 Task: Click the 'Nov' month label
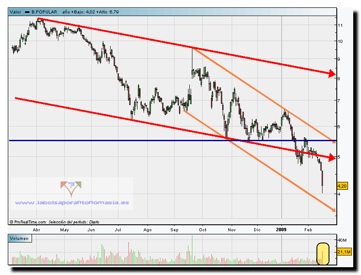point(232,230)
